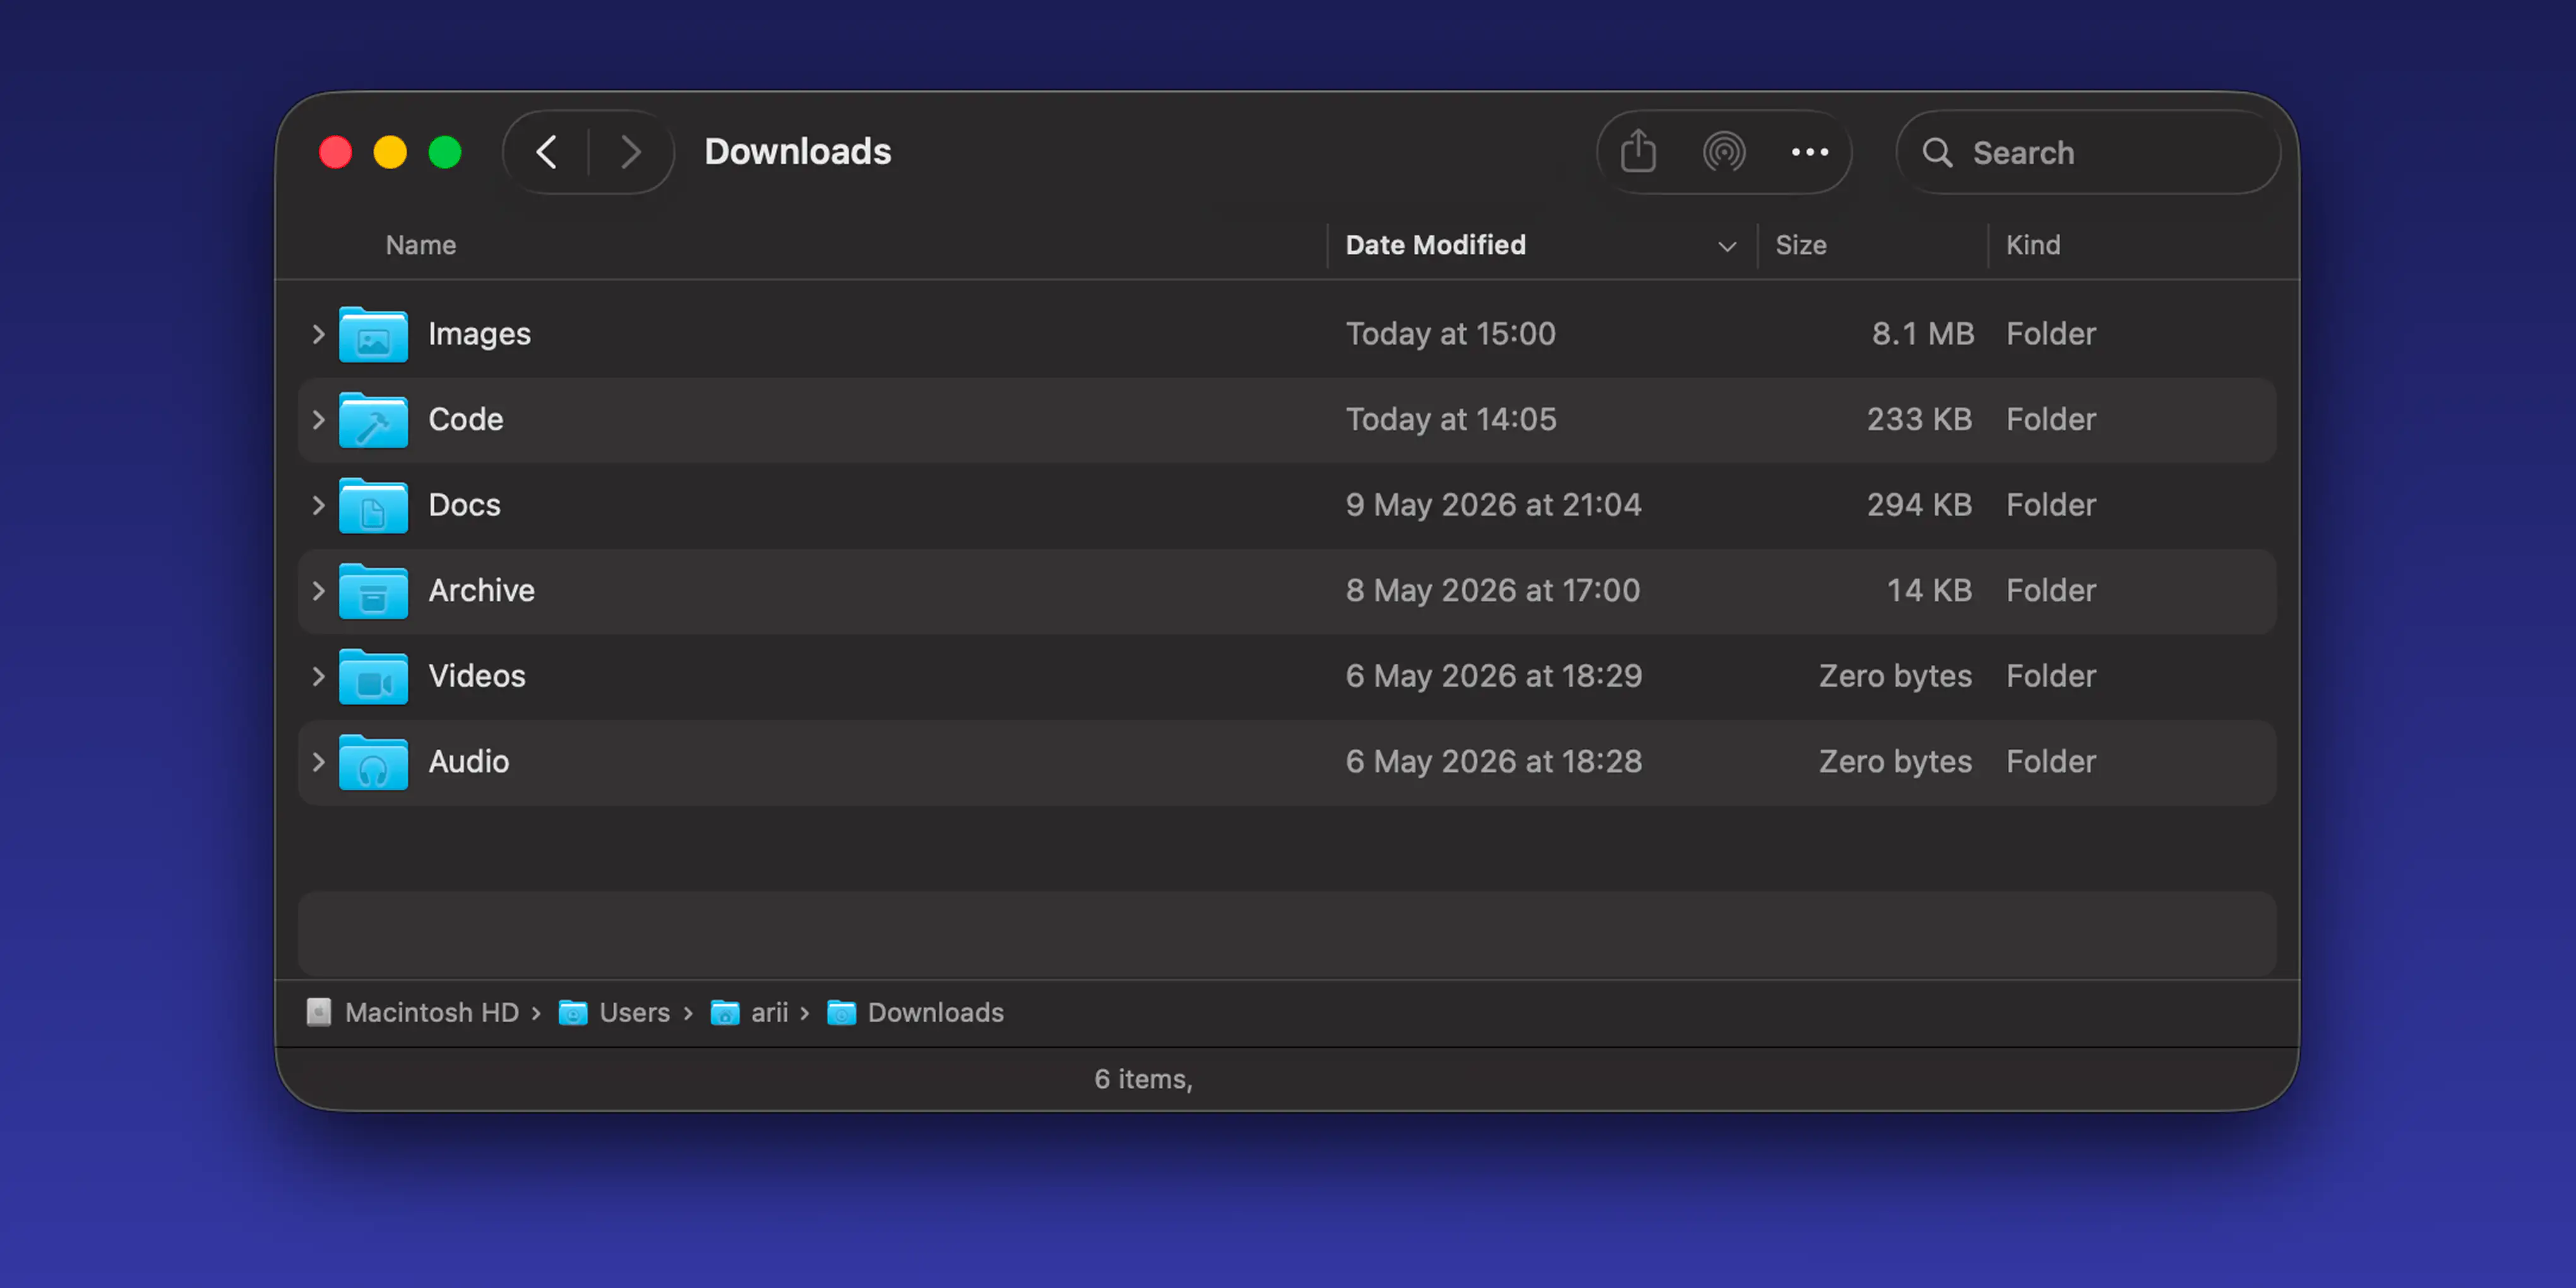This screenshot has width=2576, height=1288.
Task: Go back with the left arrow
Action: [x=546, y=152]
